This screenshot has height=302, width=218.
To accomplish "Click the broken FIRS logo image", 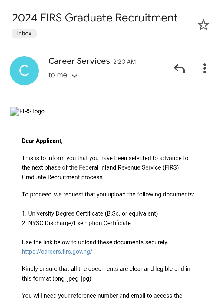I will [15, 112].
